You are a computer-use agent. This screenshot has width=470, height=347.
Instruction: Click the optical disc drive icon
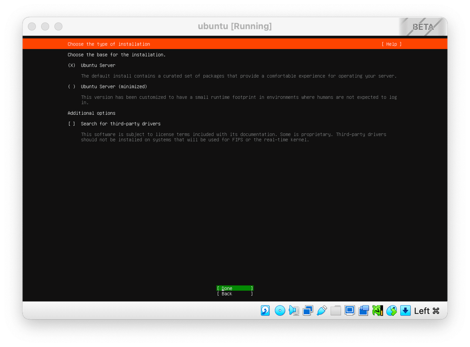pyautogui.click(x=280, y=311)
